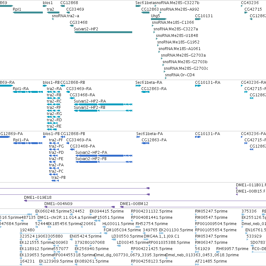Viewport: 266px width, 266px height.
Task: Click tra2-PF protein label
Action: tap(56, 140)
